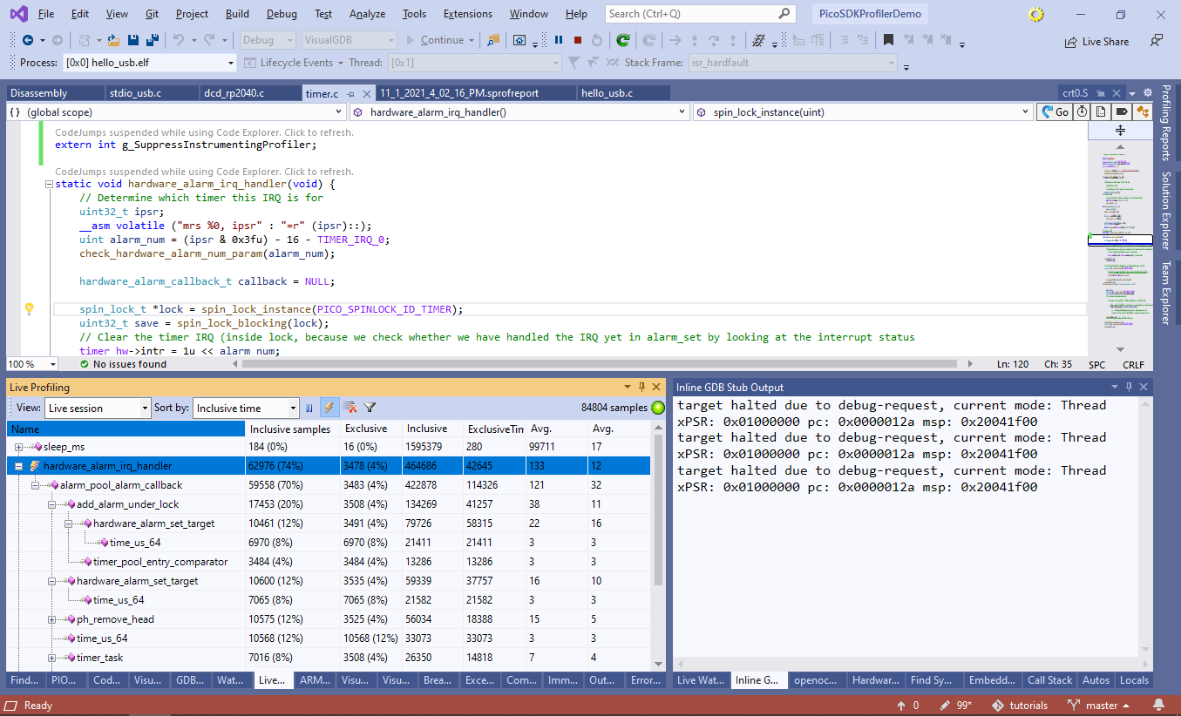1181x716 pixels.
Task: Toggle the lightning bolt button in Live Profiling
Action: [x=329, y=408]
